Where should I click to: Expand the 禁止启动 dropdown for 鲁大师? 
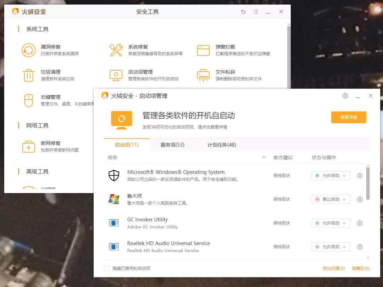tap(331, 199)
